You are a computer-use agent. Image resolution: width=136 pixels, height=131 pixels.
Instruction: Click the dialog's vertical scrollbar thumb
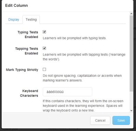click(x=131, y=54)
